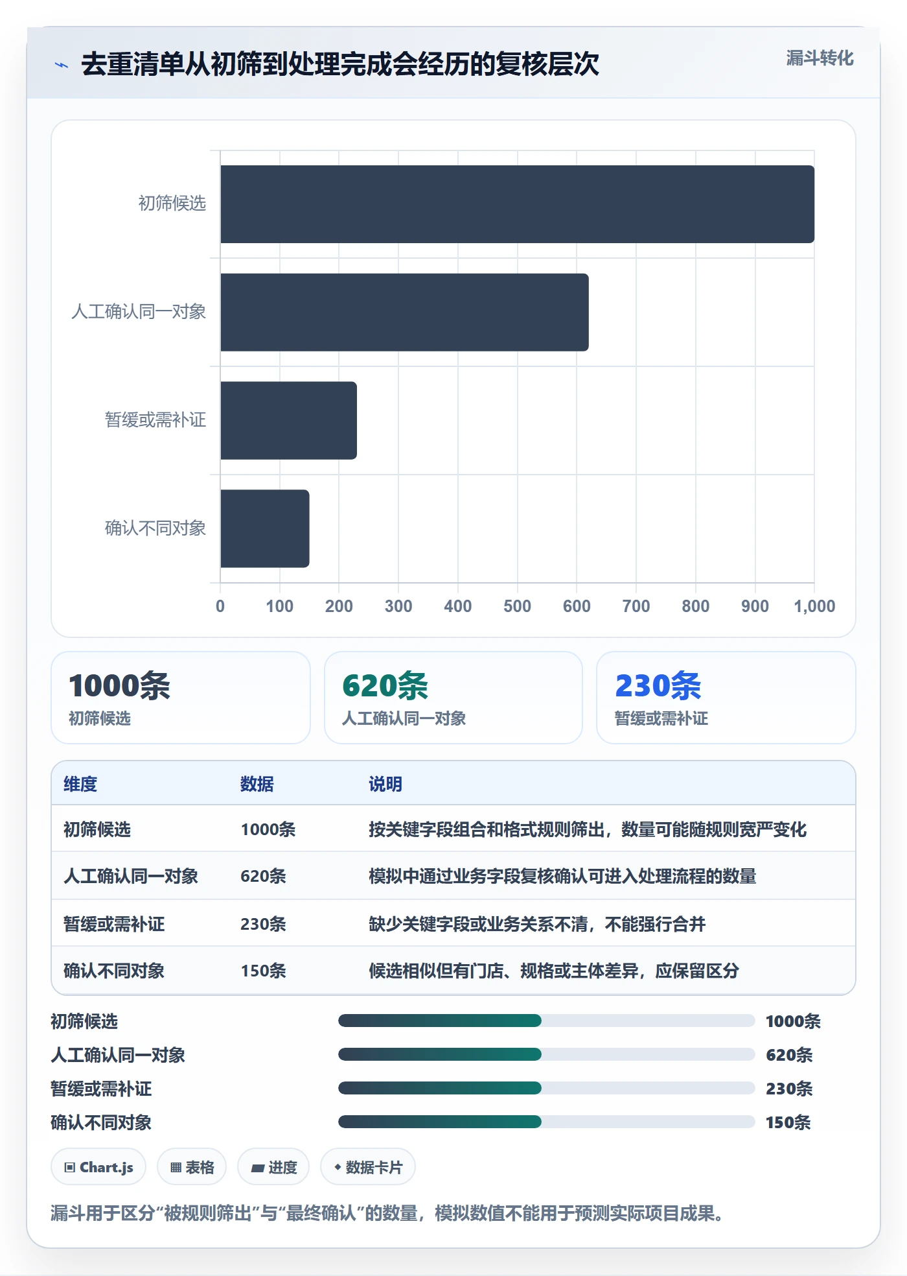Image resolution: width=907 pixels, height=1276 pixels.
Task: Click the 漏斗转化 label in header
Action: click(x=820, y=58)
